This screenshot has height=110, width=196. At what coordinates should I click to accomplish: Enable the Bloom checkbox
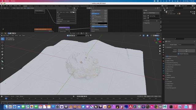tap(167, 58)
